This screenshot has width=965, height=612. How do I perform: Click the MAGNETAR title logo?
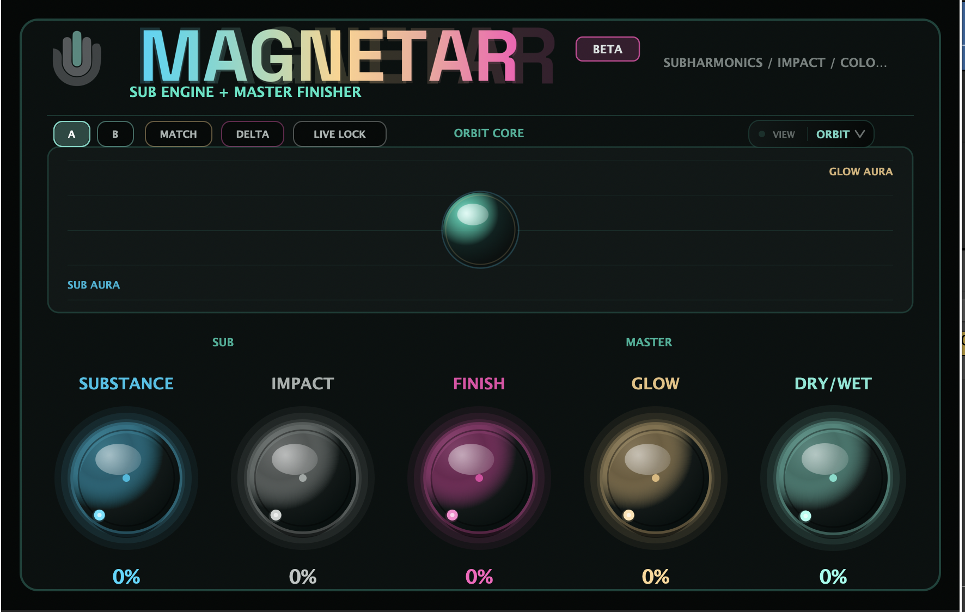tap(329, 56)
